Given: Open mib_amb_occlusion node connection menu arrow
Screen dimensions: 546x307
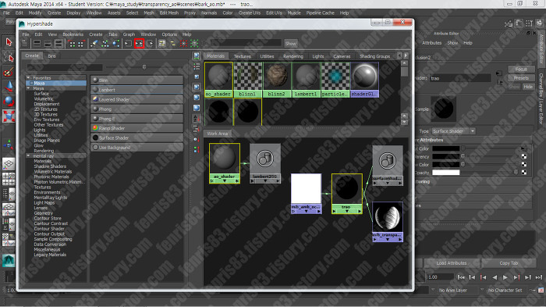Looking at the screenshot, I should (306, 212).
